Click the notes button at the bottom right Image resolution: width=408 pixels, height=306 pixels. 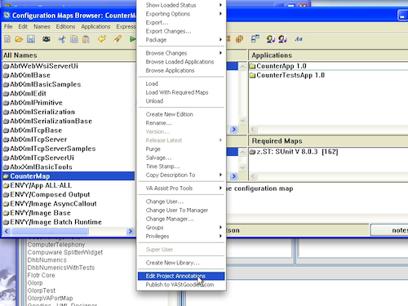coord(389,230)
